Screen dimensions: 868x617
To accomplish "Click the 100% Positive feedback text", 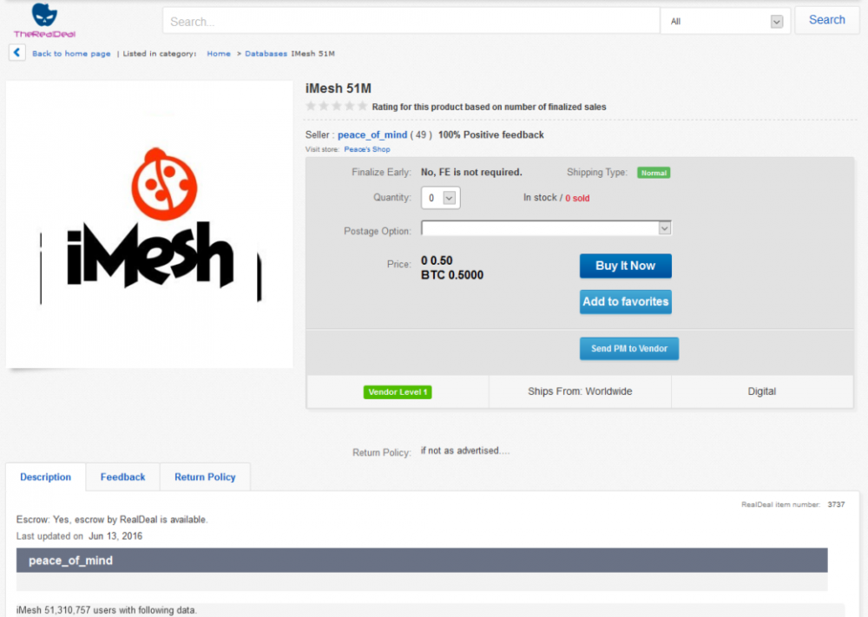I will click(491, 135).
